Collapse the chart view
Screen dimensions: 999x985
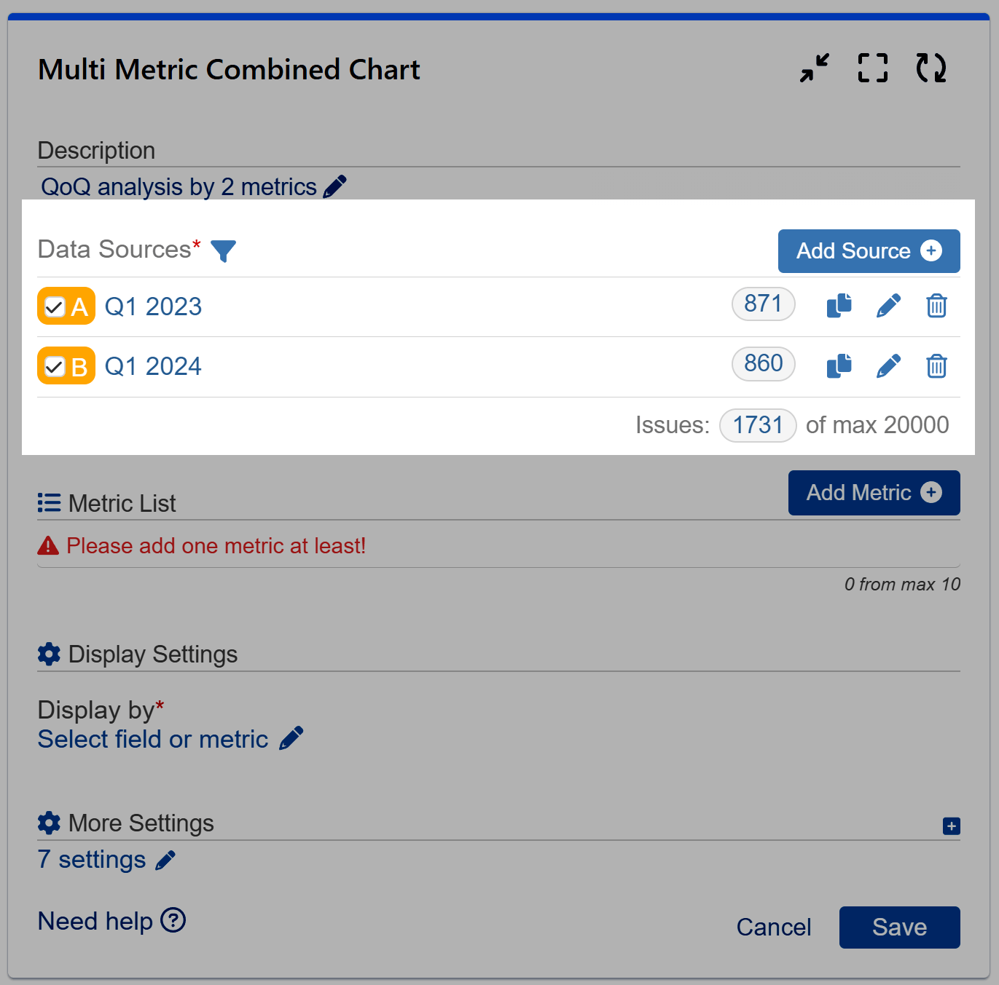tap(813, 68)
